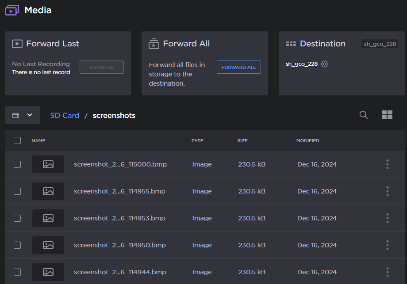Open more options for screenshot ending 114955.bmp
The image size is (407, 284).
tap(387, 191)
